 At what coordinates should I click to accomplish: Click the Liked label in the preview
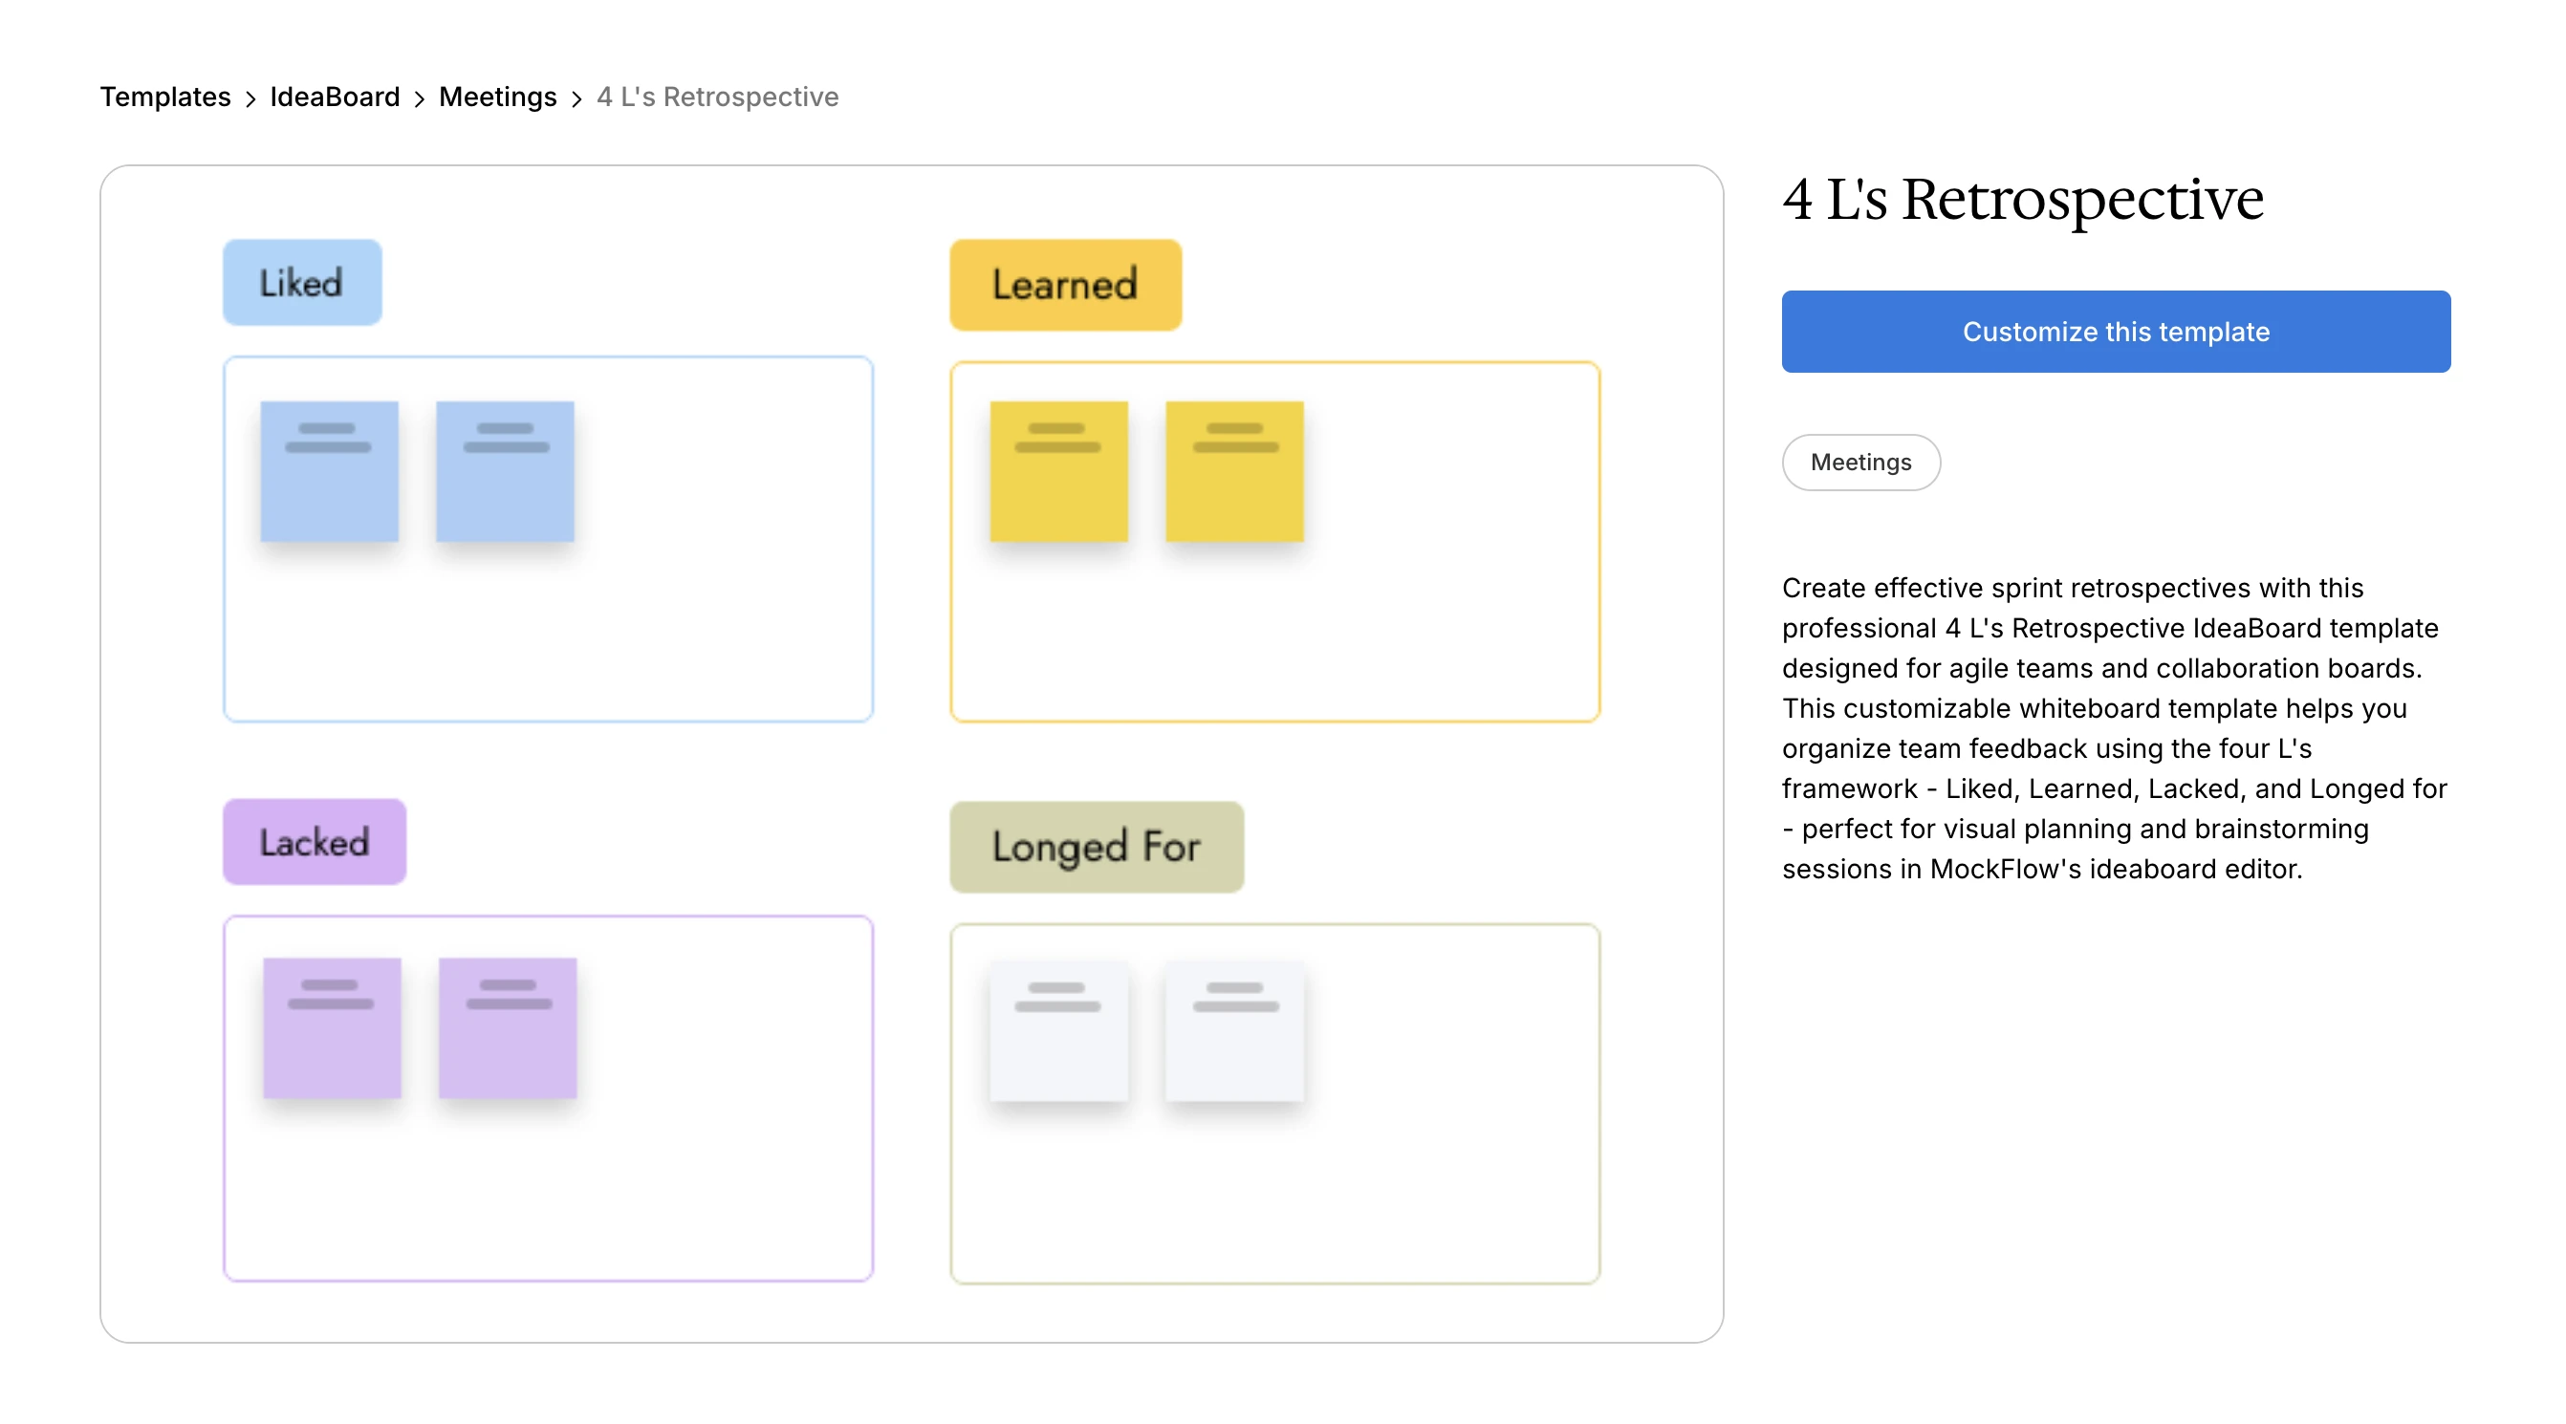pyautogui.click(x=302, y=283)
